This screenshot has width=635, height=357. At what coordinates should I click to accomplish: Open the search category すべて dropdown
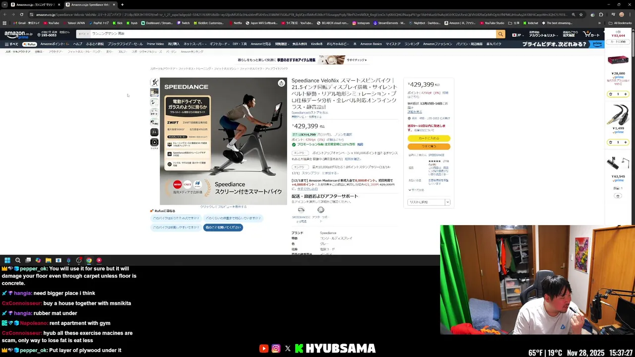coord(83,34)
